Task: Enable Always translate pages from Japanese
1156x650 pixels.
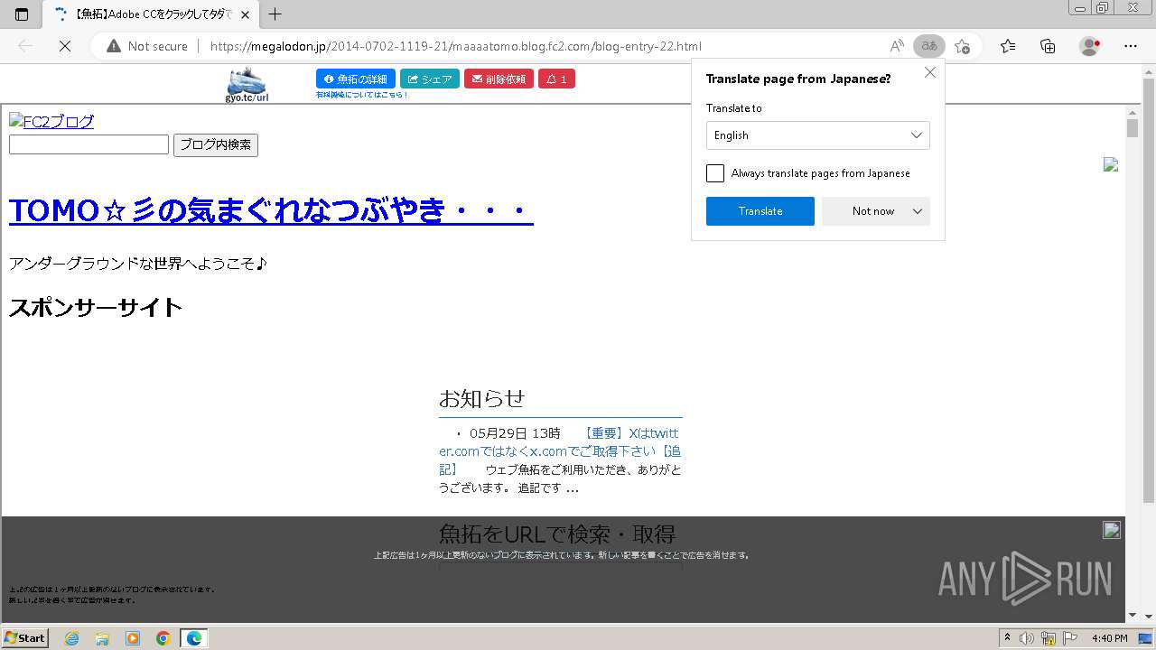Action: [x=715, y=173]
